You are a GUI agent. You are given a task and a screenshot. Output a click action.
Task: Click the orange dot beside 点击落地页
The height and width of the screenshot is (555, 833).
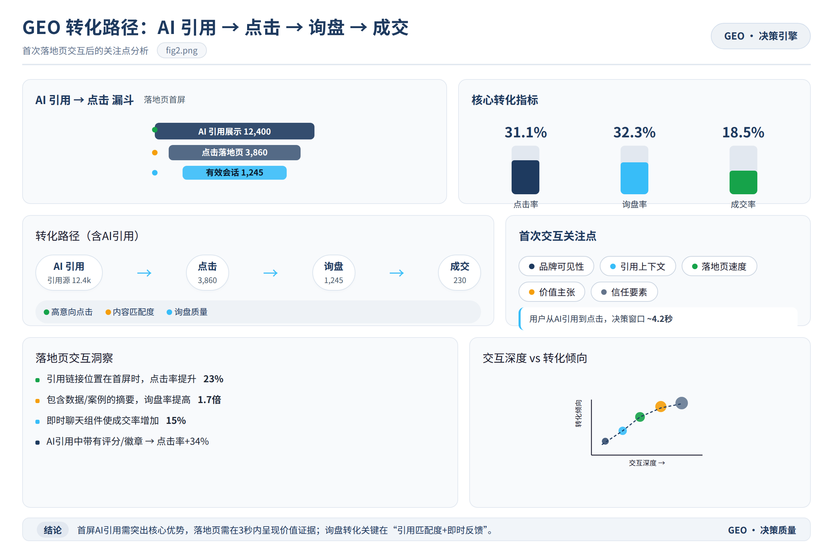coord(155,153)
